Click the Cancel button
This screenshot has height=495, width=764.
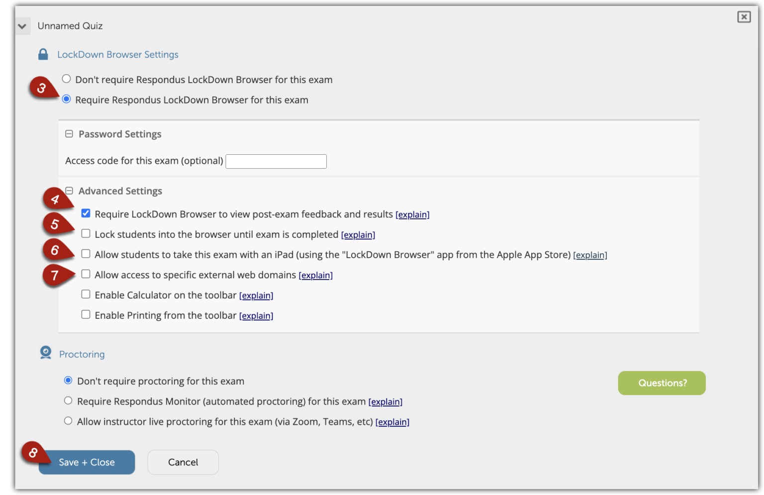183,462
